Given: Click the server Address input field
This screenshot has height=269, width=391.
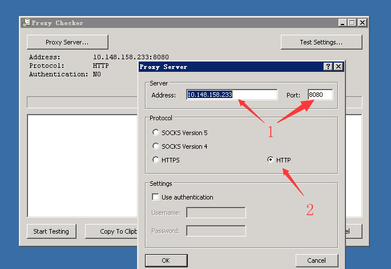Looking at the screenshot, I should pyautogui.click(x=232, y=95).
